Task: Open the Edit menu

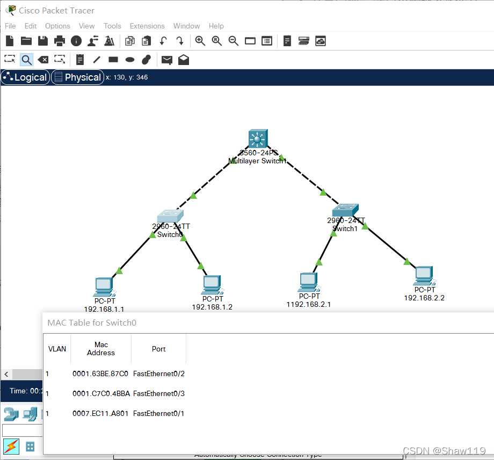Action: tap(31, 26)
